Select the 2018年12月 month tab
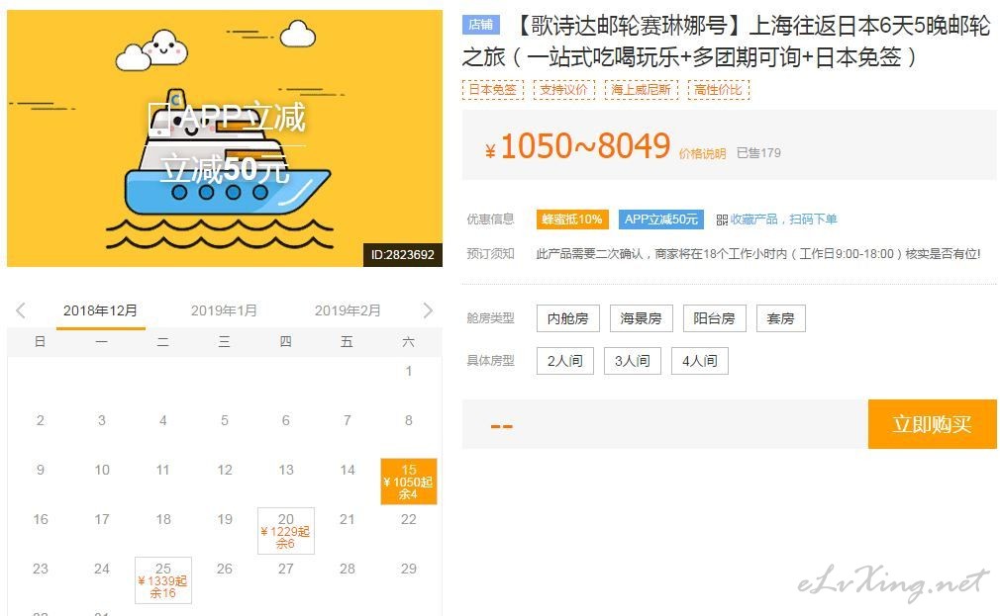The height and width of the screenshot is (616, 1000). pyautogui.click(x=100, y=310)
